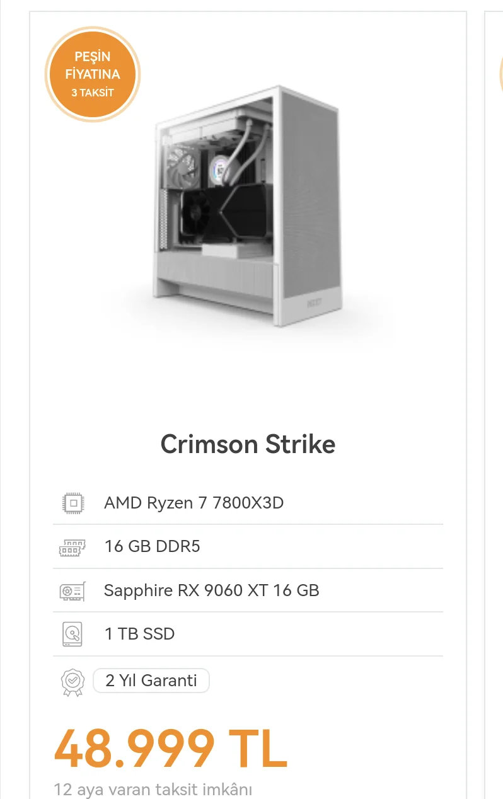Click the 48.999 TL price
This screenshot has width=503, height=799.
(x=170, y=749)
